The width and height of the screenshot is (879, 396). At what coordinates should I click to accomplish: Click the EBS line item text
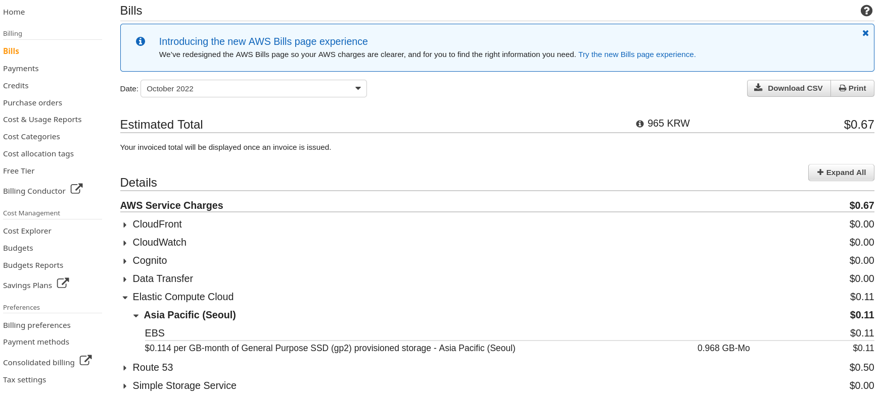[155, 333]
